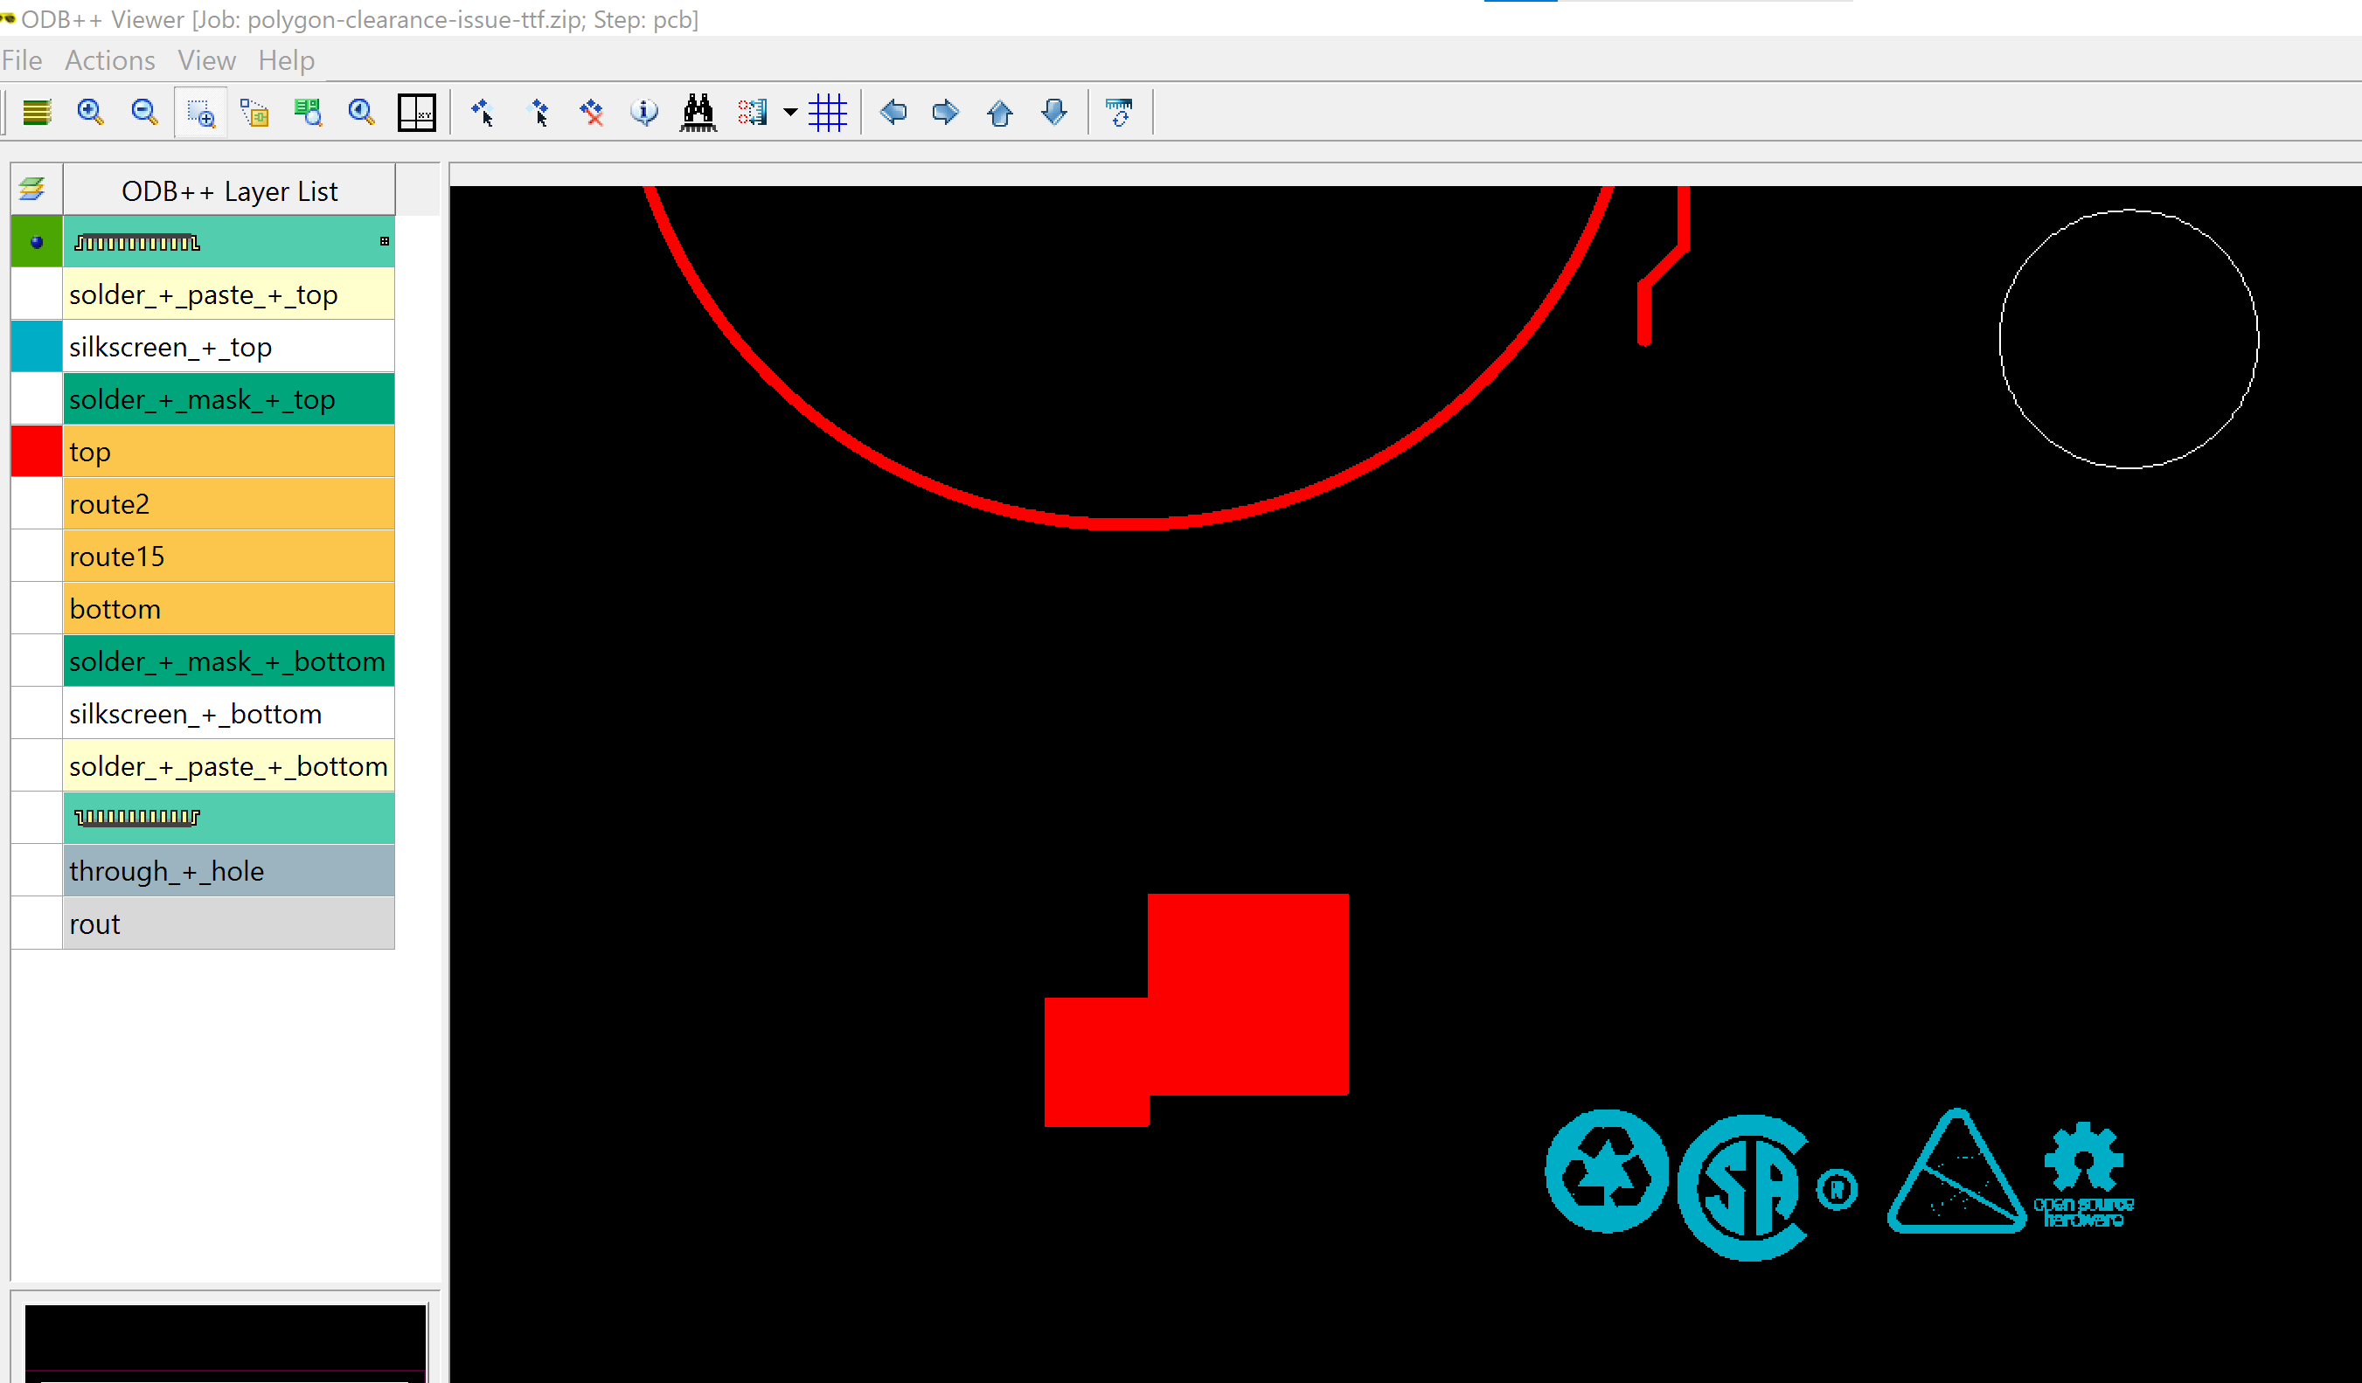This screenshot has height=1383, width=2362.
Task: Click the Zoom Out magnifier
Action: pos(144,113)
